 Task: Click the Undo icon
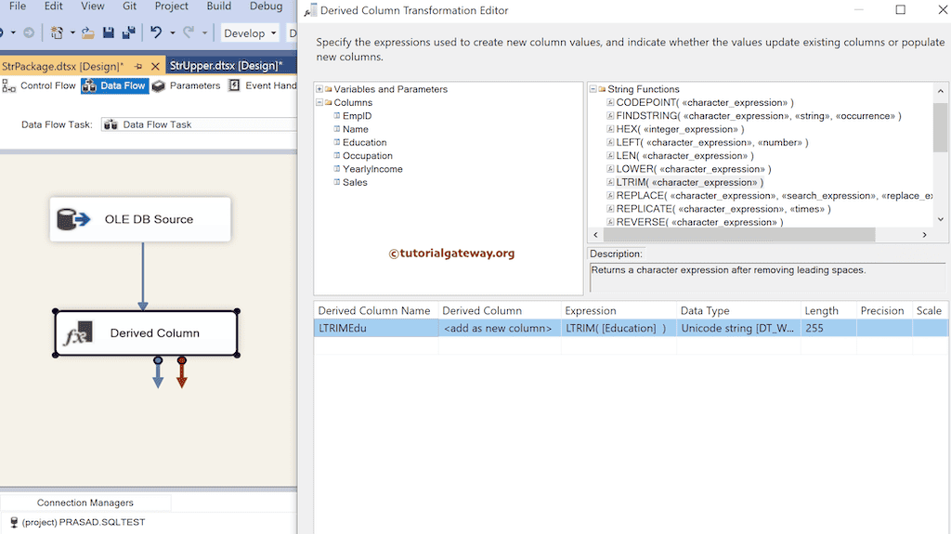(156, 33)
